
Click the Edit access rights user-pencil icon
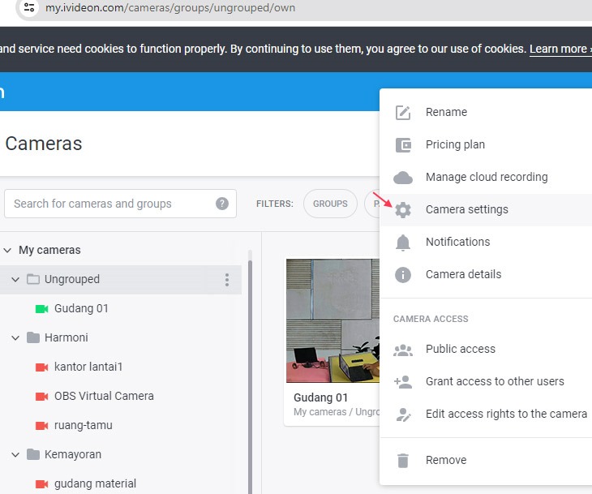pyautogui.click(x=403, y=415)
